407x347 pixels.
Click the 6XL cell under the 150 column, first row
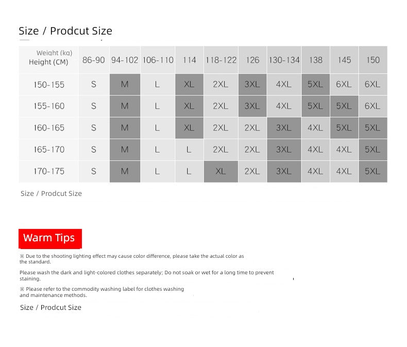click(372, 85)
